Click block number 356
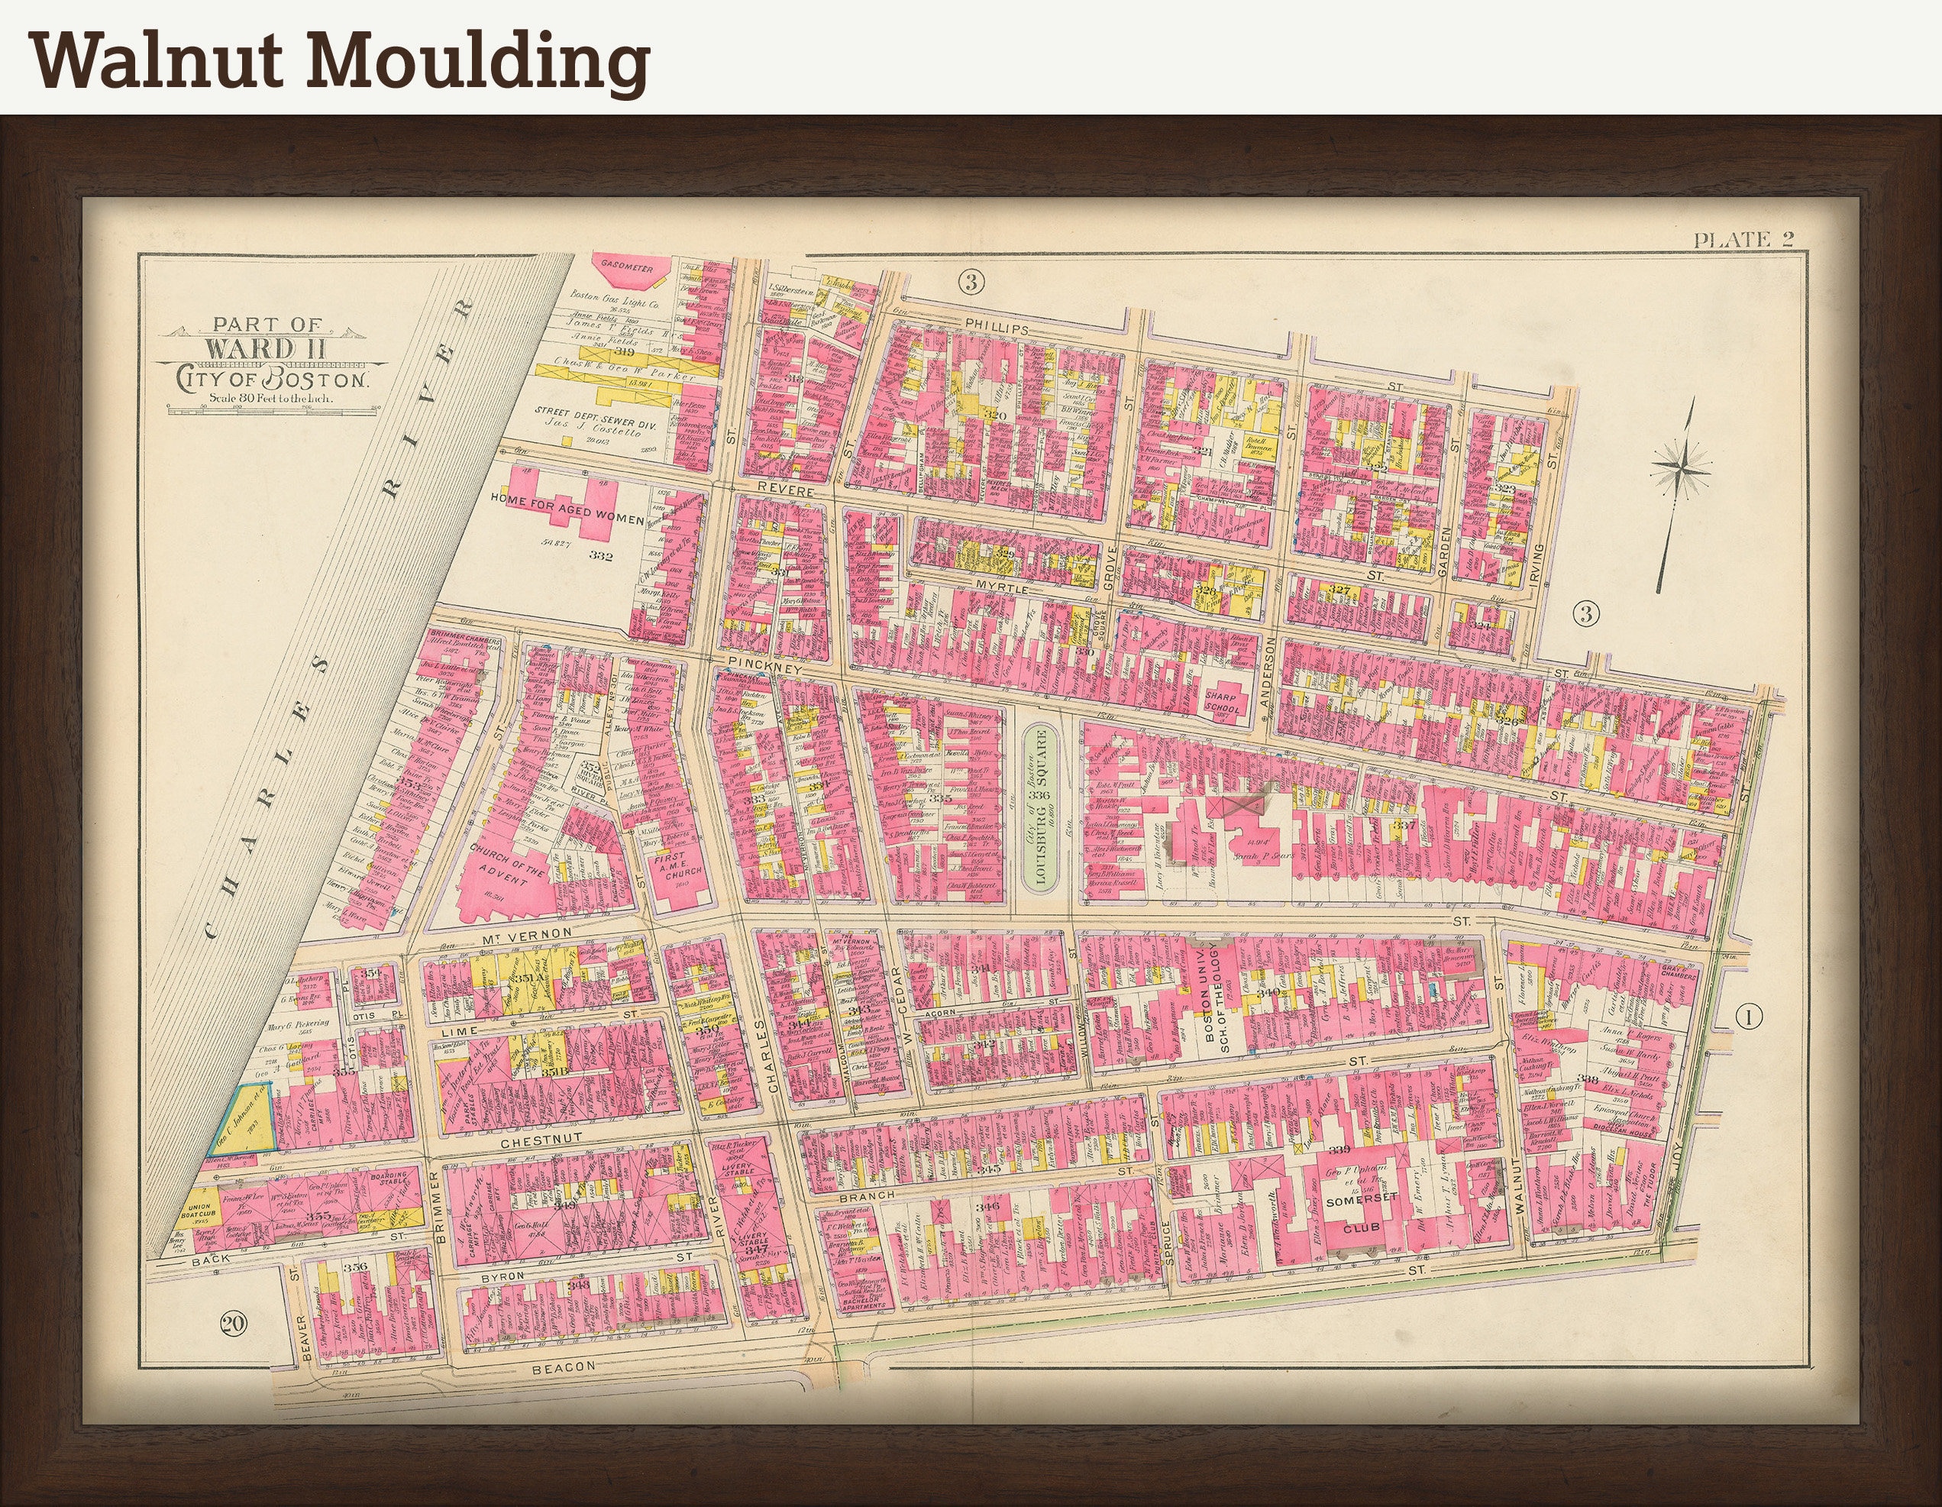The height and width of the screenshot is (1507, 1942). pyautogui.click(x=356, y=1267)
